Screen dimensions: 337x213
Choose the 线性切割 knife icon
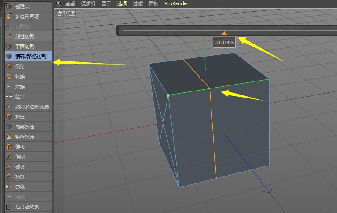pos(9,36)
